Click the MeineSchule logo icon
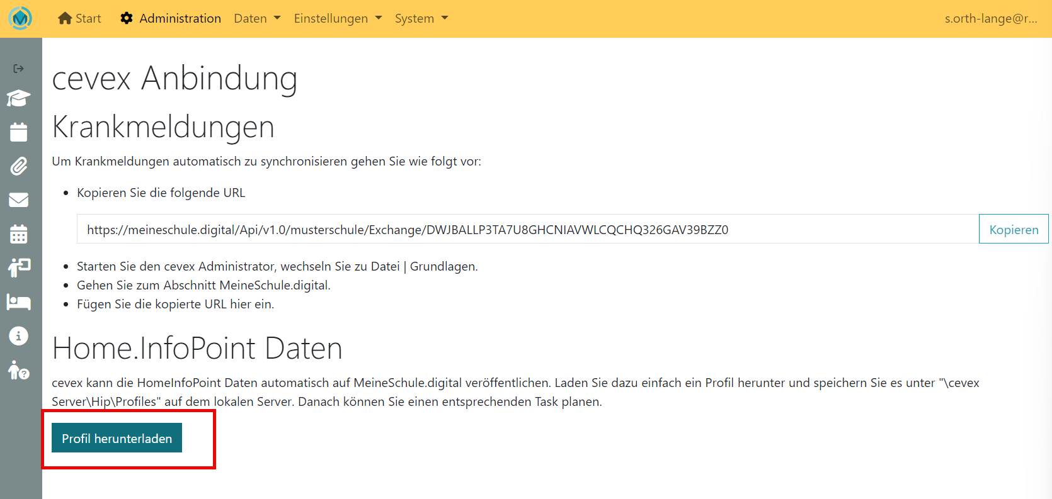 pyautogui.click(x=21, y=18)
